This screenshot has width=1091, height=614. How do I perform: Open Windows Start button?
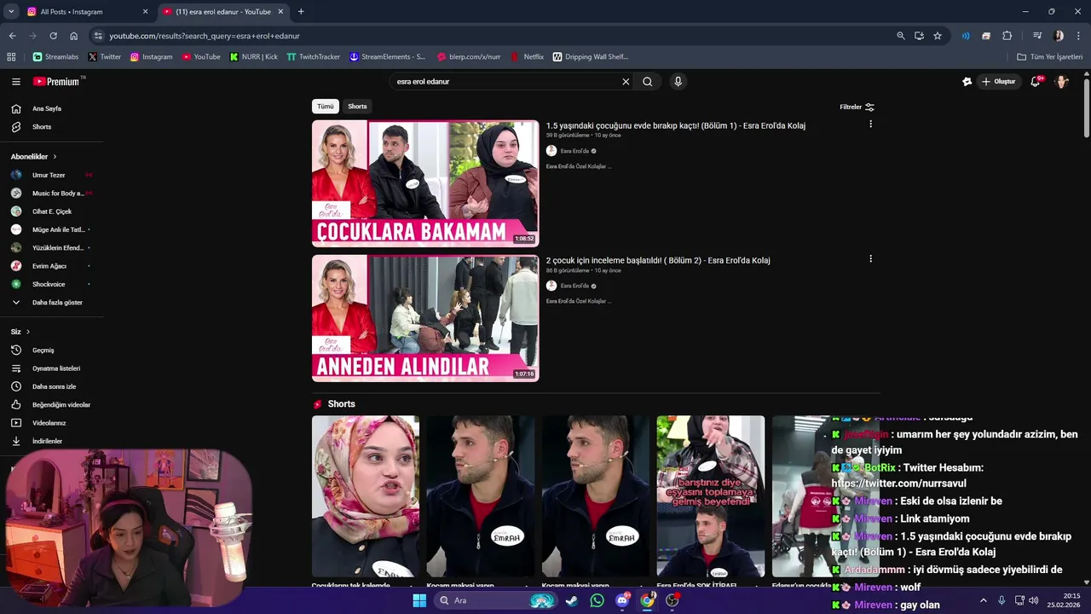click(x=419, y=600)
